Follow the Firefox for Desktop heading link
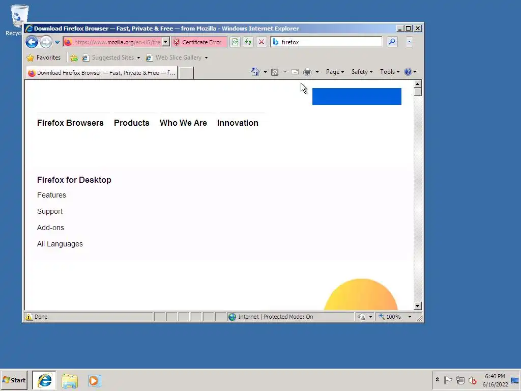 pos(74,180)
